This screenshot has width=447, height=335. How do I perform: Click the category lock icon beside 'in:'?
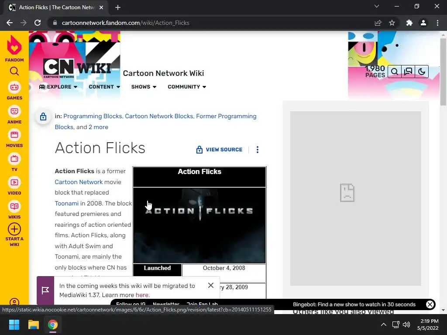click(x=43, y=116)
